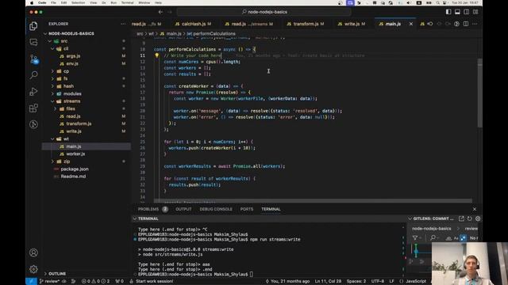The height and width of the screenshot is (285, 508).
Task: Click the node-nodejs-basics command center search
Action: [264, 12]
